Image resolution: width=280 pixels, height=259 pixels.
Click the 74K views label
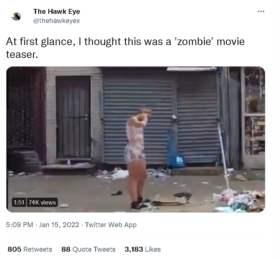pyautogui.click(x=42, y=202)
